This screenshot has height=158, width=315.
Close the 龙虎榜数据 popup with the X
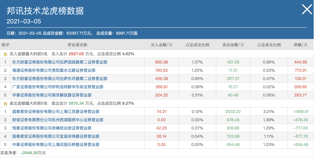[x=307, y=10]
